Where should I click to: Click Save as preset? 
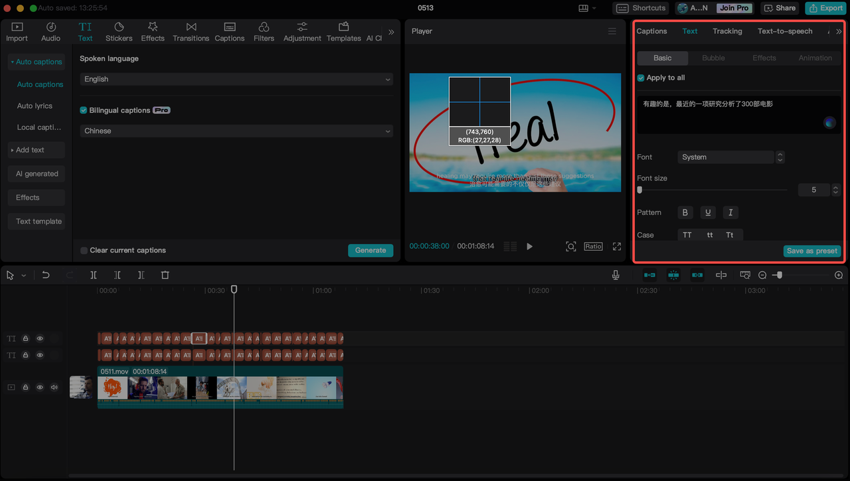811,251
